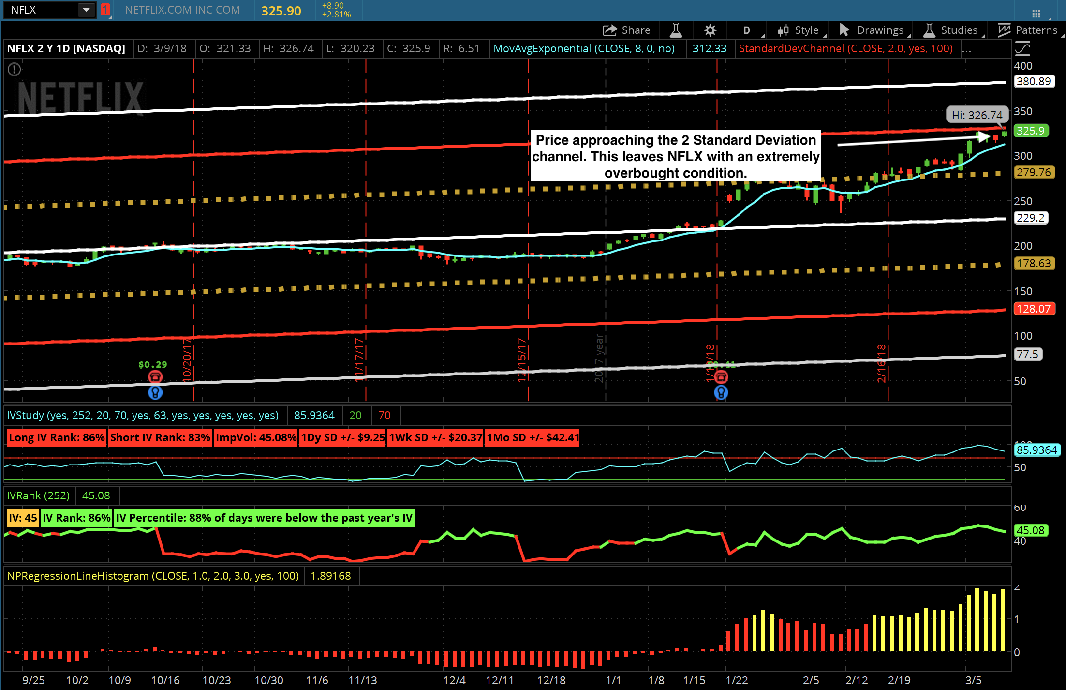
Task: Click the 380.89 upper channel price bubble
Action: (1034, 81)
